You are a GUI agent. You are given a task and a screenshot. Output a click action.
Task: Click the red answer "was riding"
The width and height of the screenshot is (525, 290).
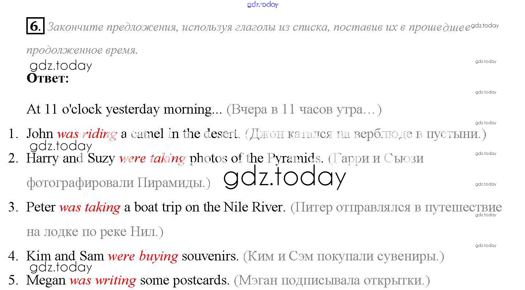[87, 134]
